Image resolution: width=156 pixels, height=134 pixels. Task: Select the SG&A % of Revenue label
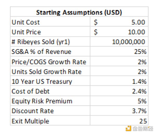tap(41, 52)
